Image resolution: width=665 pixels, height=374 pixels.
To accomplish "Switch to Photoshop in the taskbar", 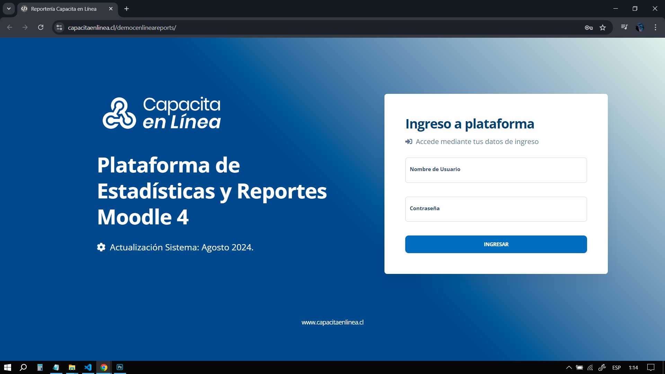I will coord(120,367).
